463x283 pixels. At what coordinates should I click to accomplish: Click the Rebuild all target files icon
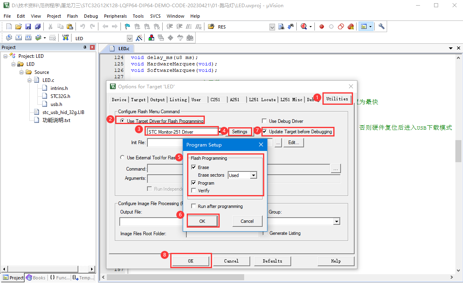click(29, 38)
